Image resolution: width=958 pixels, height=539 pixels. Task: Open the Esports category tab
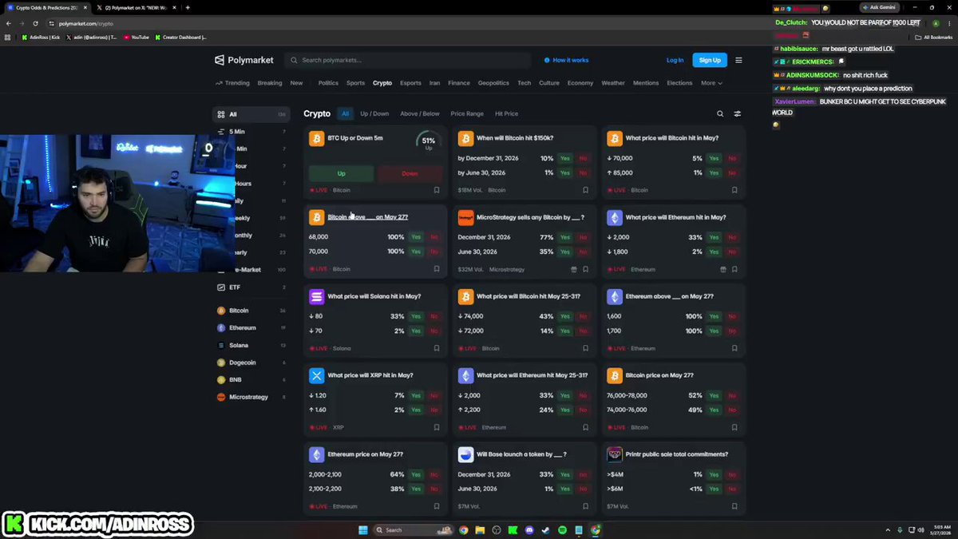(x=410, y=83)
